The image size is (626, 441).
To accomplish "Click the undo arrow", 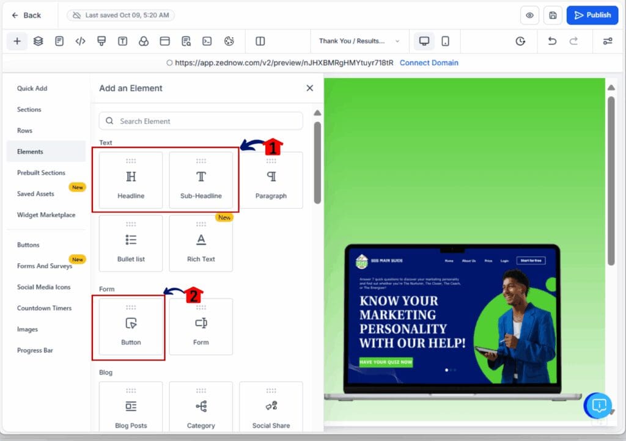I will click(552, 42).
